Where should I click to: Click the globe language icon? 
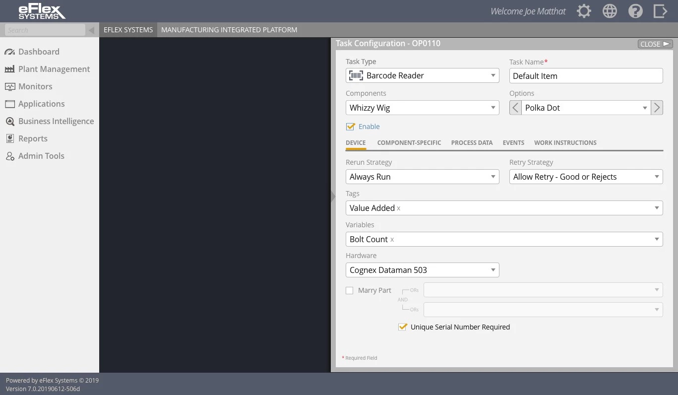point(610,10)
